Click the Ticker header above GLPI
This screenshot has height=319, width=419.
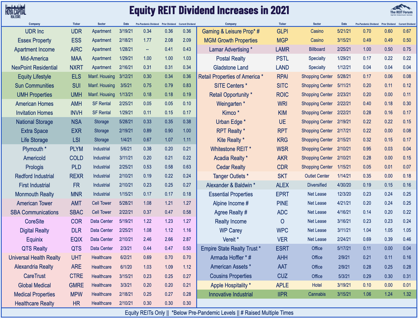point(282,24)
